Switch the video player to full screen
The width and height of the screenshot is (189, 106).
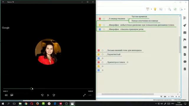point(84,95)
